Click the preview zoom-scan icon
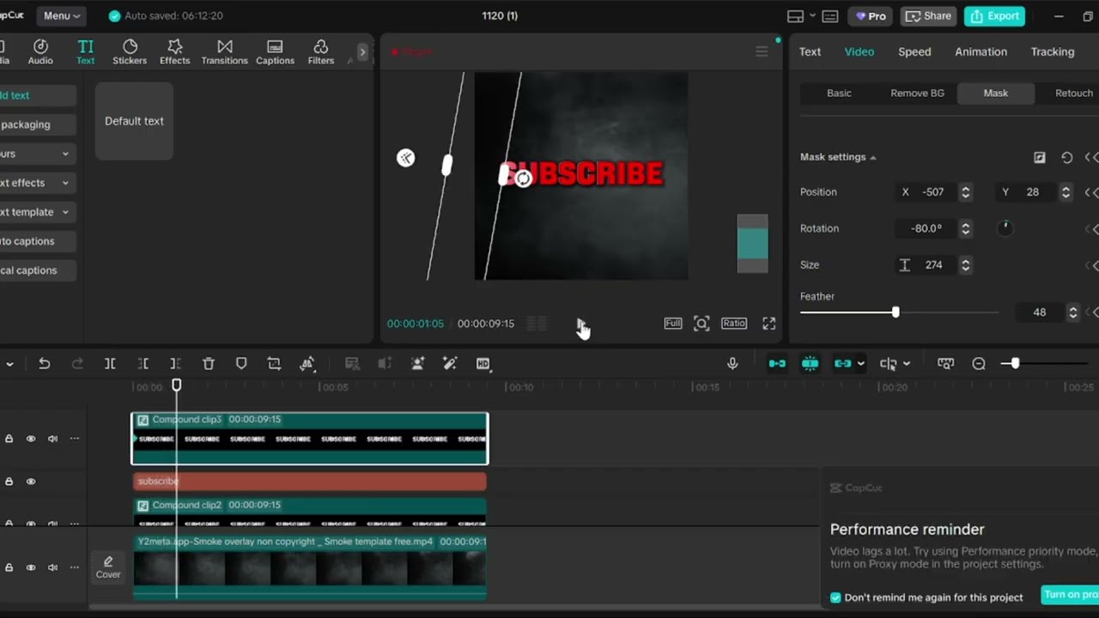 (701, 324)
